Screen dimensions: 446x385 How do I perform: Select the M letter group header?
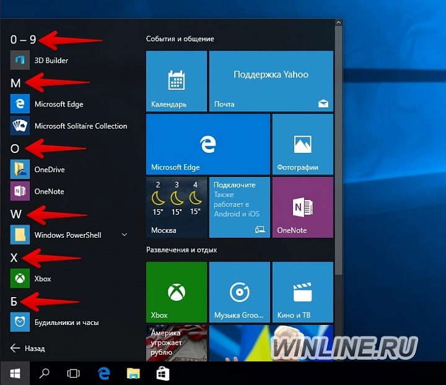(x=15, y=83)
